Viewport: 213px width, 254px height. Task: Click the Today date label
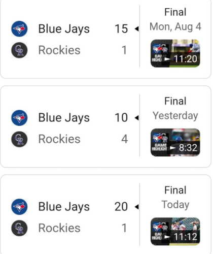pos(175,205)
